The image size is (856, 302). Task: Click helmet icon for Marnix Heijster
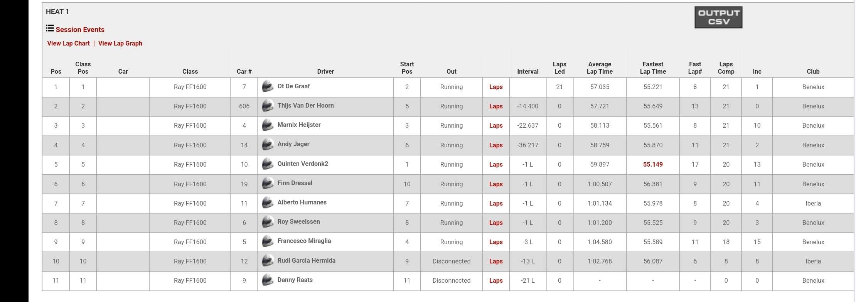[x=268, y=125]
